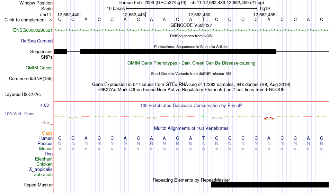Select the Elephant alignment row label
Screen dimensions: 329x193
coord(44,159)
